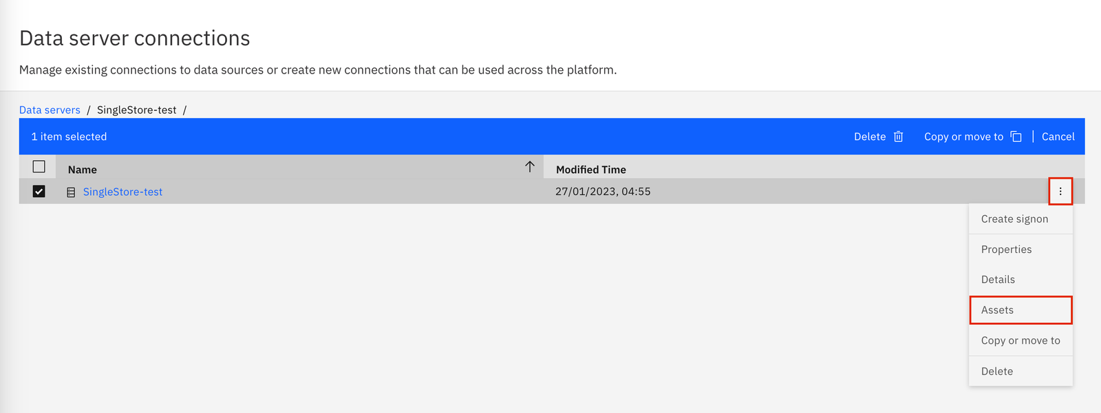This screenshot has height=413, width=1101.
Task: Open the three-dot overflow menu on the row
Action: (x=1060, y=192)
